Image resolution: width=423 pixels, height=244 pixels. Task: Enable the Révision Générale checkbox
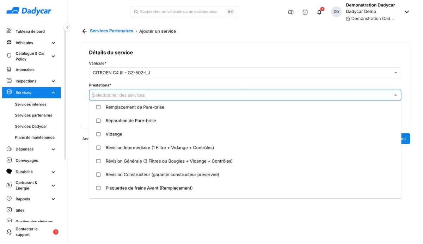[98, 161]
